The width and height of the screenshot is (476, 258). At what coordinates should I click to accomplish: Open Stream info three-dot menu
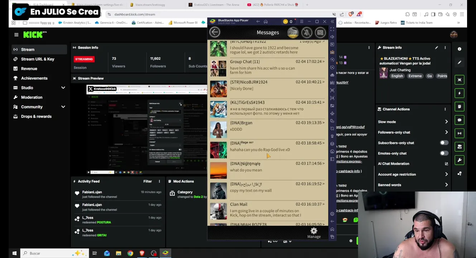(445, 48)
